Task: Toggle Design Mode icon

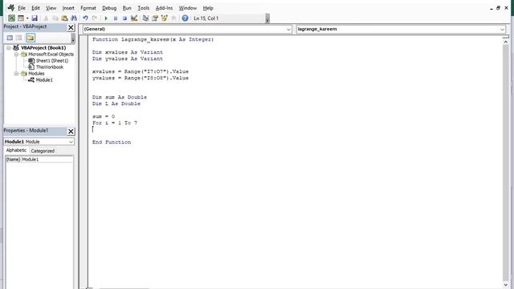Action: (x=134, y=18)
